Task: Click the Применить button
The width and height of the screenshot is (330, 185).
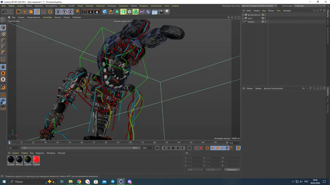Action: (x=232, y=170)
